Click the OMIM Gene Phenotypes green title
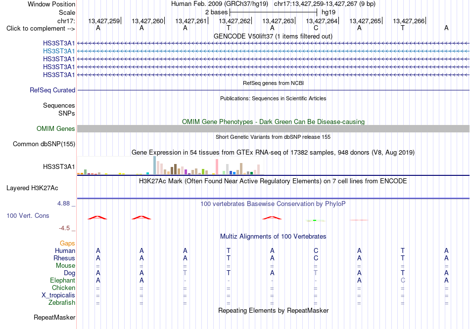 273,122
